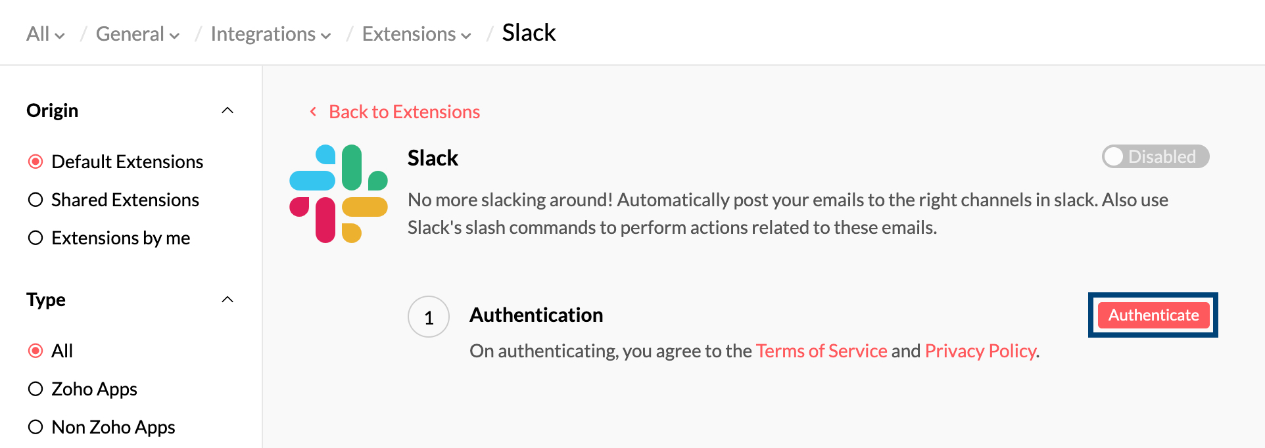Collapse the Origin filter section

[x=227, y=110]
